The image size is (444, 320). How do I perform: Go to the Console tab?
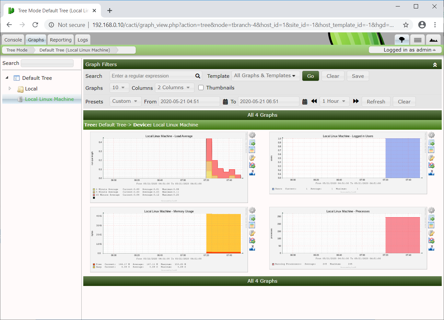[x=13, y=40]
